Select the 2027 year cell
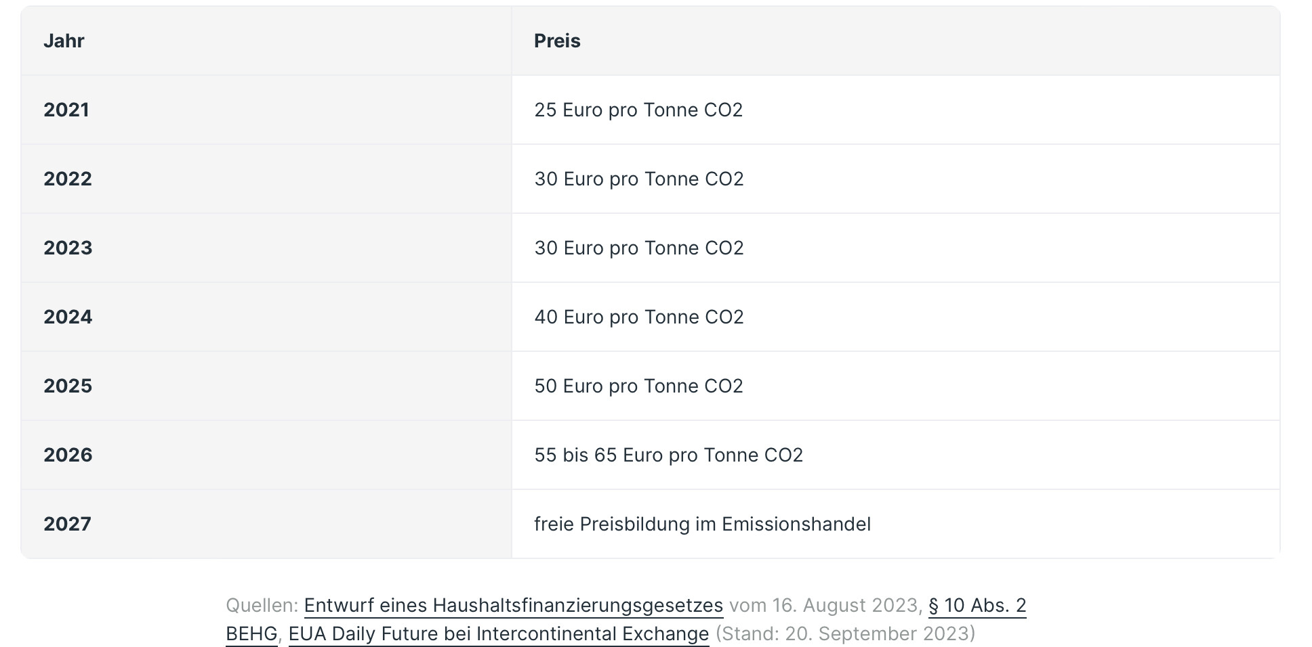This screenshot has width=1312, height=647. 67,525
